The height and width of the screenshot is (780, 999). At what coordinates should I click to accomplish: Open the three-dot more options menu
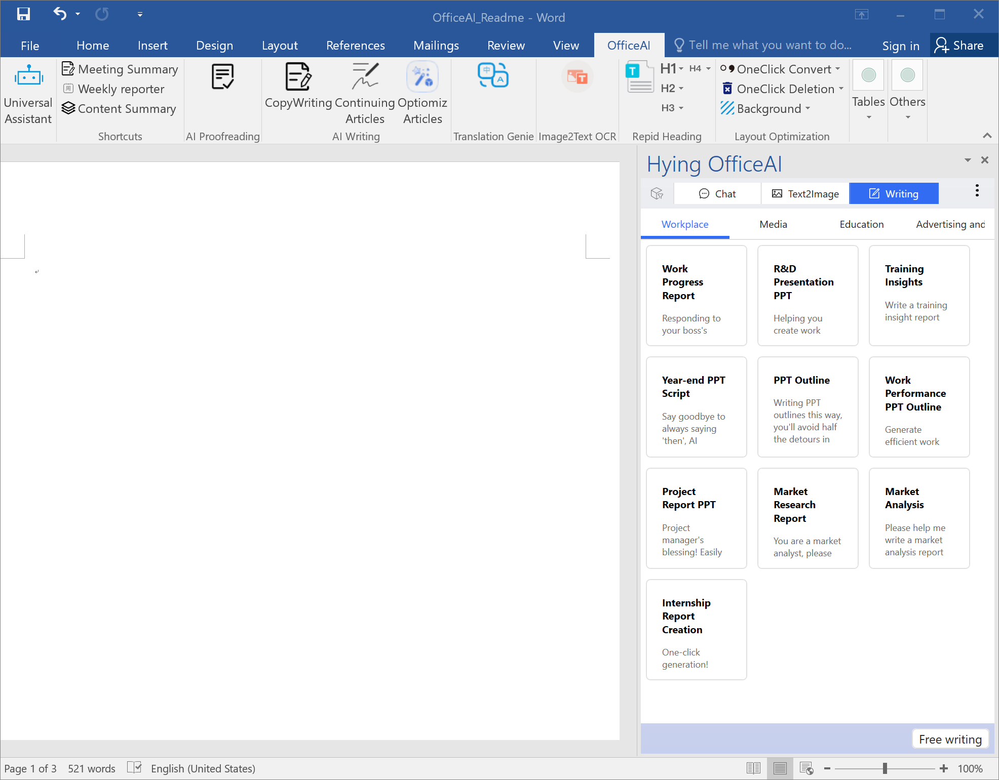coord(977,191)
